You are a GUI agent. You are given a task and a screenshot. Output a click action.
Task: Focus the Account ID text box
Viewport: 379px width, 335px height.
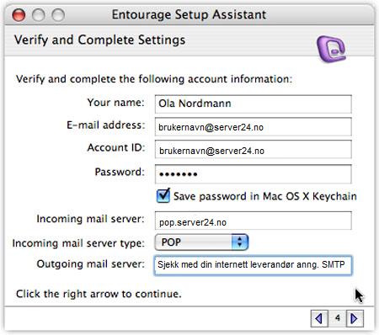[253, 150]
